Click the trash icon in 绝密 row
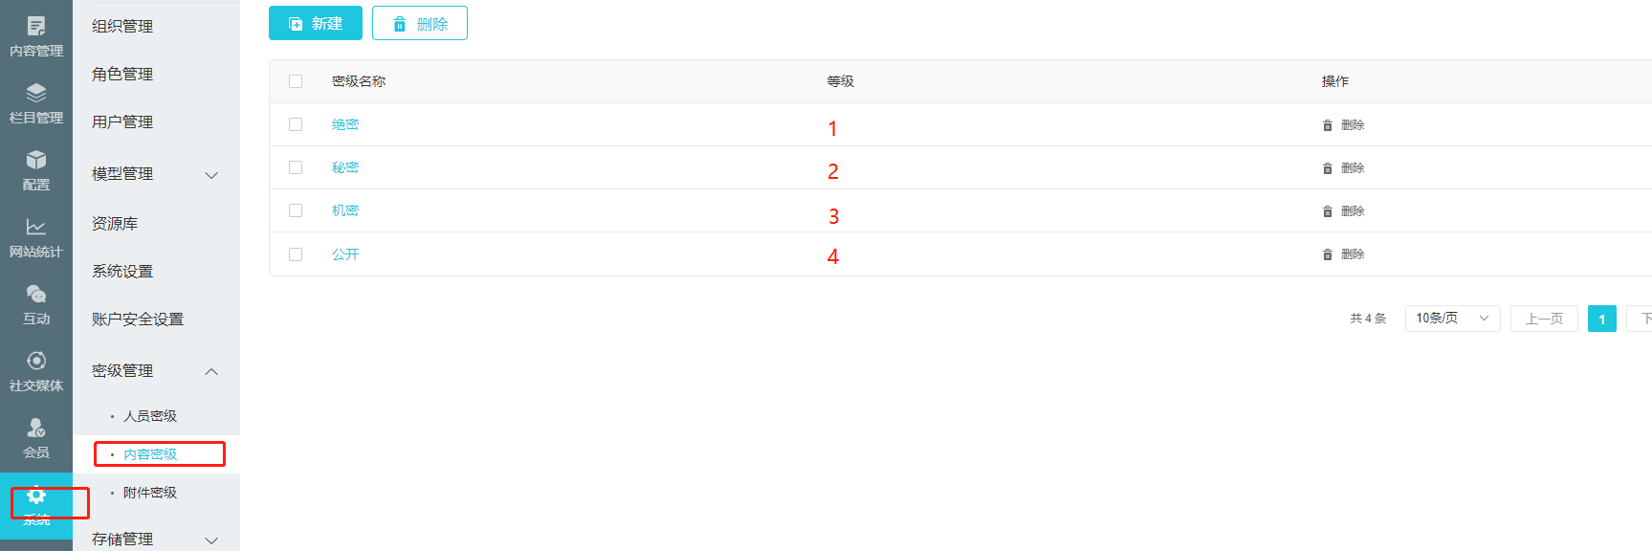This screenshot has width=1652, height=551. [x=1328, y=125]
